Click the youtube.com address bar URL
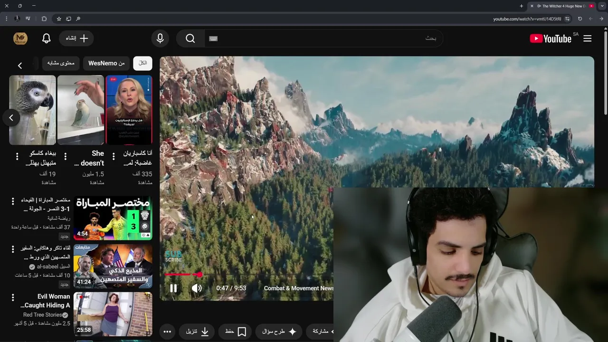Screen dimensions: 608x342 [x=527, y=19]
